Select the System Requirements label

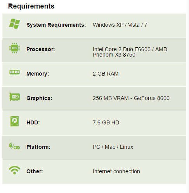(x=56, y=25)
